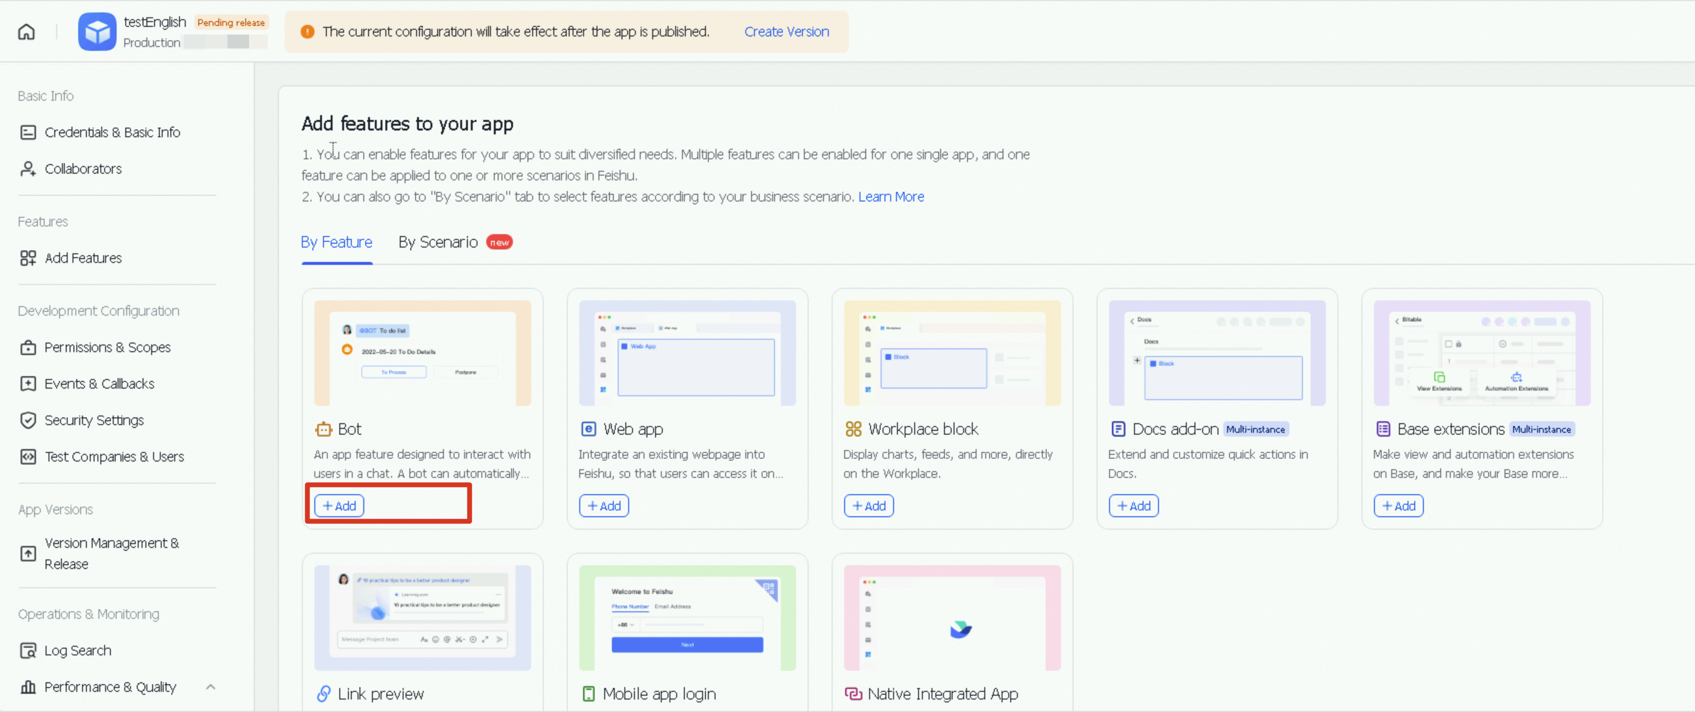This screenshot has height=712, width=1695.
Task: Click the Learn More link
Action: (891, 197)
